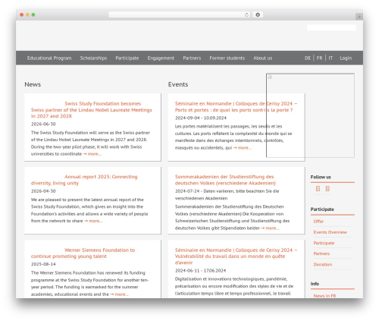
Task: Read more on the Lindau Nobel news item
Action: pos(92,154)
